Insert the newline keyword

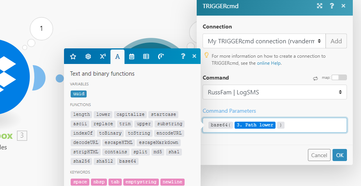[x=172, y=182]
